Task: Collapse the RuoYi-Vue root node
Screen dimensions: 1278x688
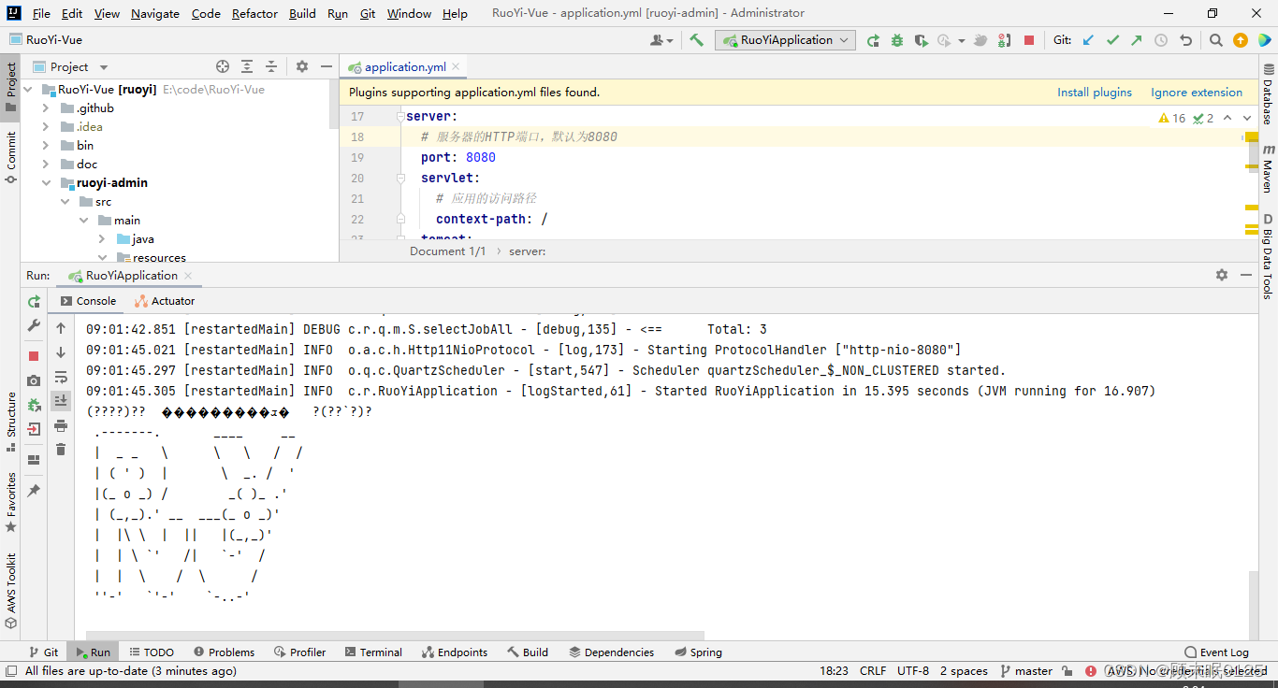Action: click(x=27, y=90)
